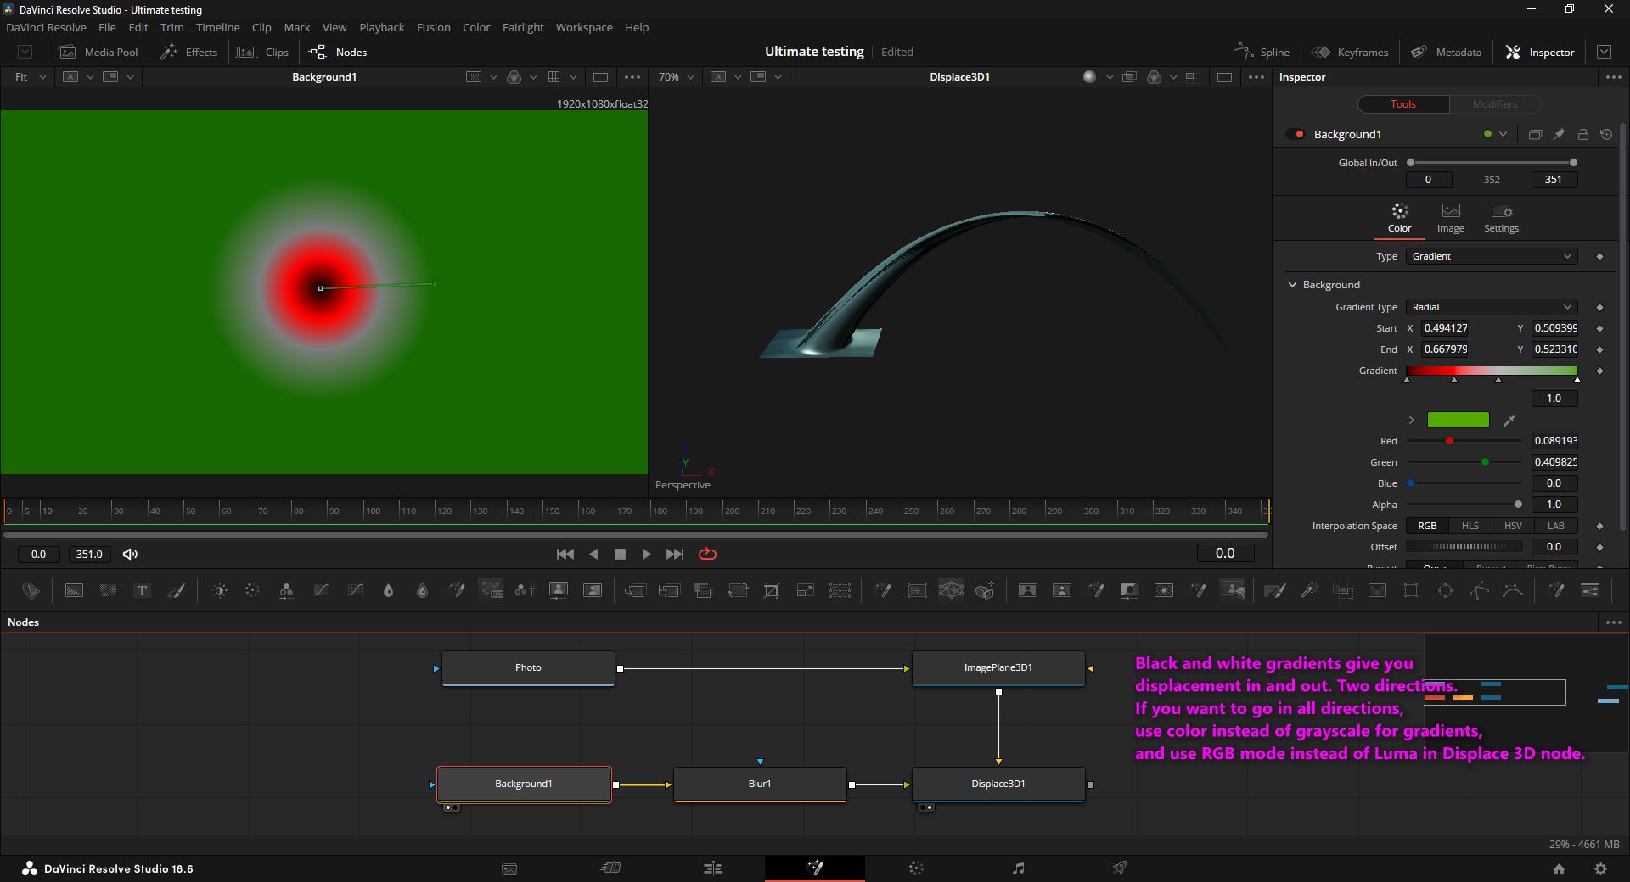1630x882 pixels.
Task: Open the Metadata panel
Action: [x=1446, y=52]
